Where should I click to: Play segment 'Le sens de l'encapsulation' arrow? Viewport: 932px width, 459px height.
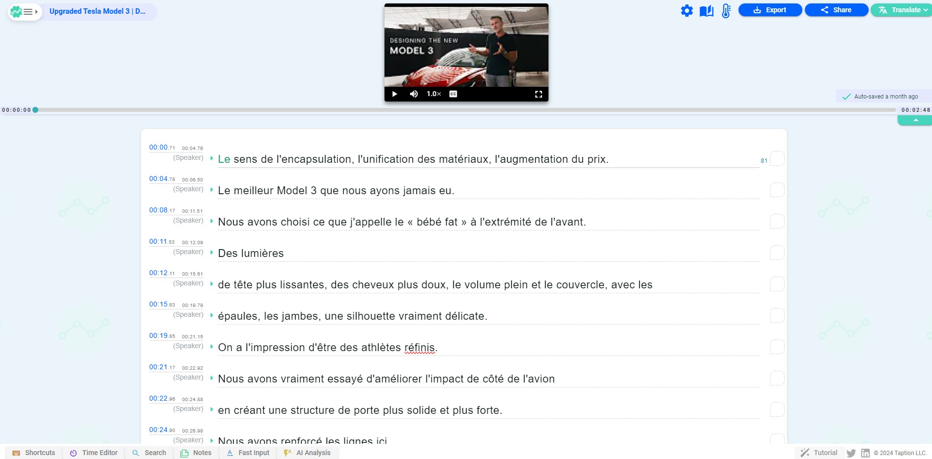212,158
